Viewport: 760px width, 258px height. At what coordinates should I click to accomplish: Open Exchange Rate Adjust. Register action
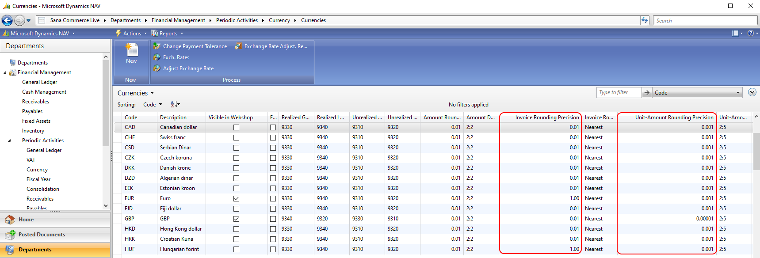(271, 46)
